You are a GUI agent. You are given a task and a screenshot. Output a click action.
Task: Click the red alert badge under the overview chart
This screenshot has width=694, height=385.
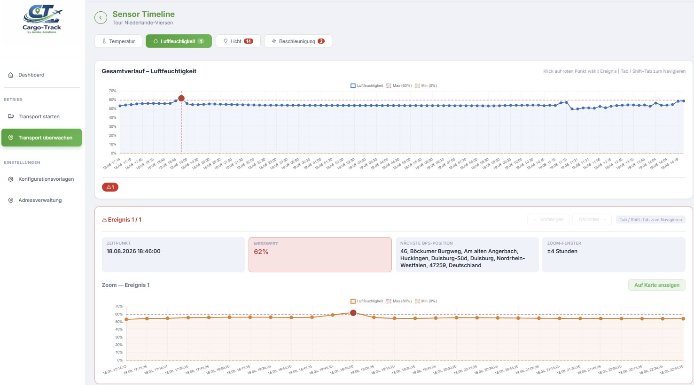coord(110,187)
